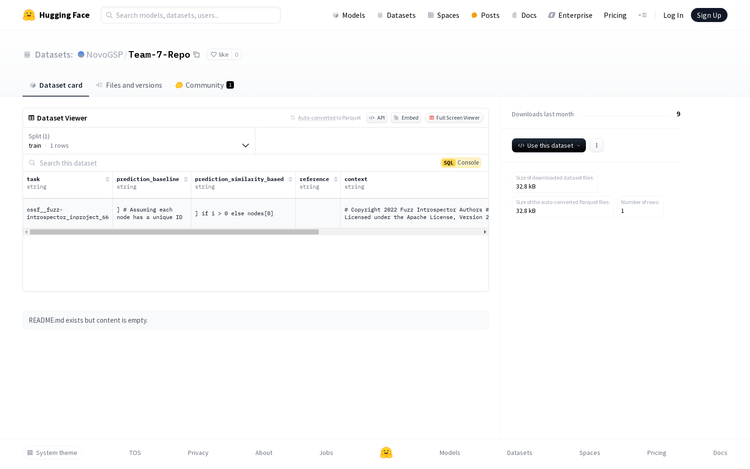The image size is (750, 469).
Task: Click the Hugging Face logo icon
Action: tap(29, 15)
